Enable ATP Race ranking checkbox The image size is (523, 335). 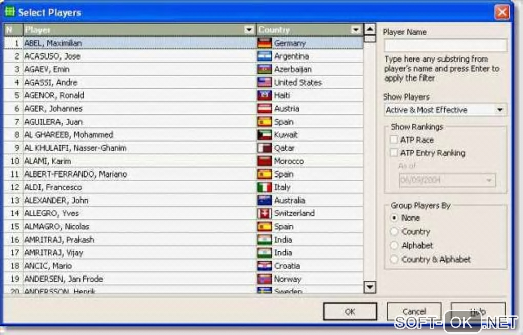click(394, 140)
